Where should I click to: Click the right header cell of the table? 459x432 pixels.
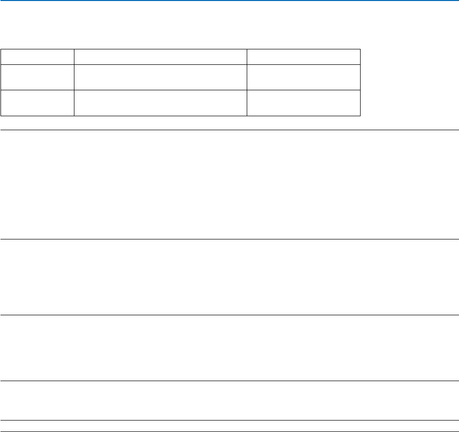pyautogui.click(x=303, y=56)
